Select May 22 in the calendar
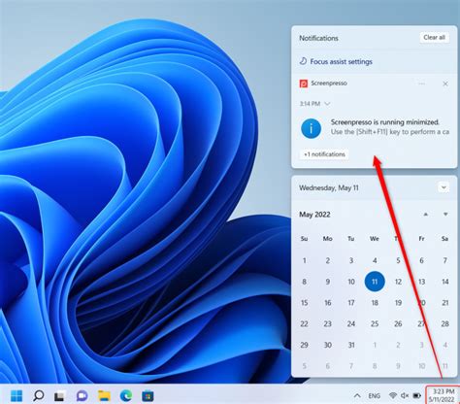Image resolution: width=460 pixels, height=404 pixels. pyautogui.click(x=304, y=323)
